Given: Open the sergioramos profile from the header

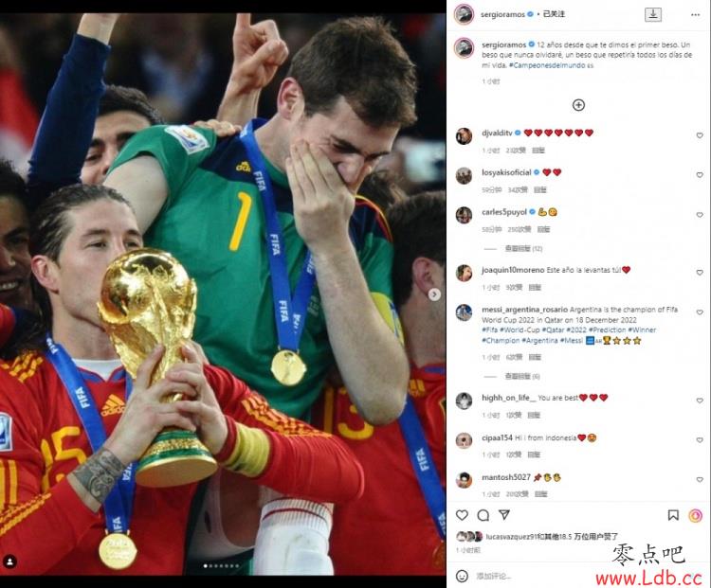Looking at the screenshot, I should [x=502, y=14].
